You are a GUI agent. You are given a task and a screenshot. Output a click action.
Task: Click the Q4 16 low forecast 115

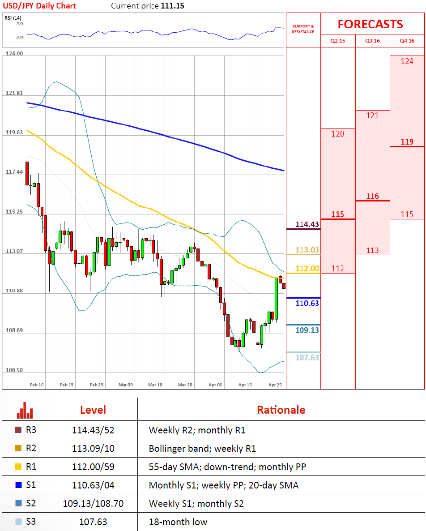[x=407, y=214]
